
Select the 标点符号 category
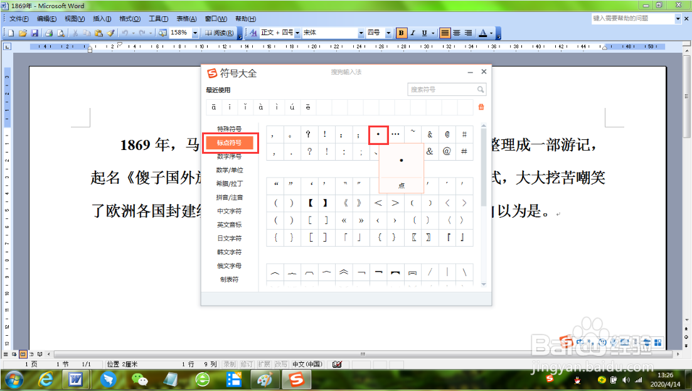tap(230, 142)
